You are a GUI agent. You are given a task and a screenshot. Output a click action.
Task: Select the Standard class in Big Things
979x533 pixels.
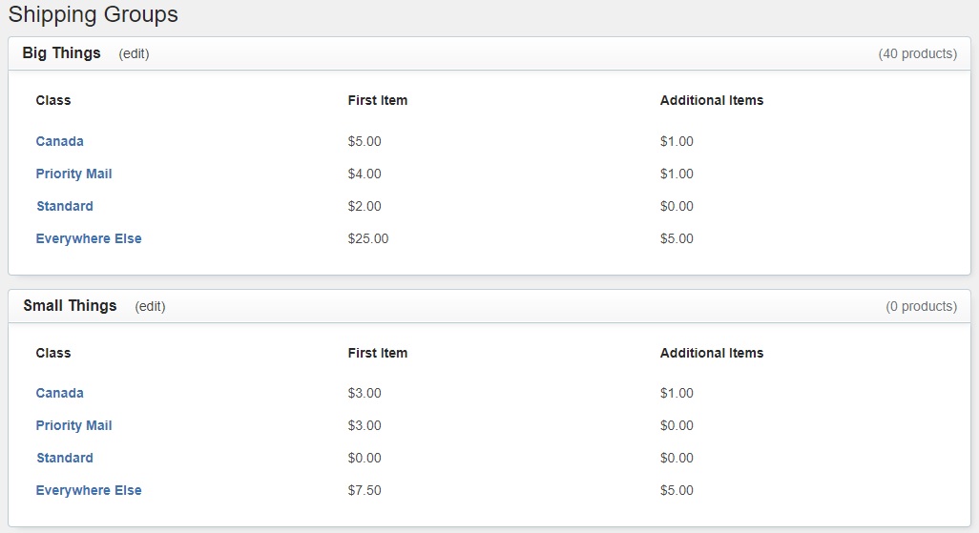click(x=64, y=206)
